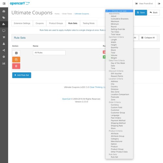This screenshot has height=163, width=163.
Task: Open the Dashboard sidebar icon
Action: pos(4,11)
